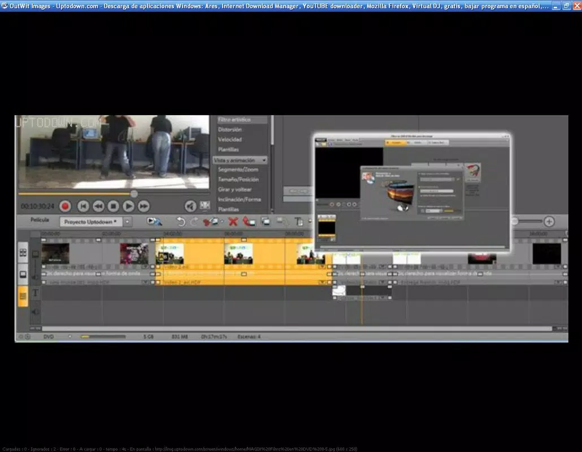The image size is (582, 452).
Task: Click the small round icons at status bar left
Action: pos(24,337)
